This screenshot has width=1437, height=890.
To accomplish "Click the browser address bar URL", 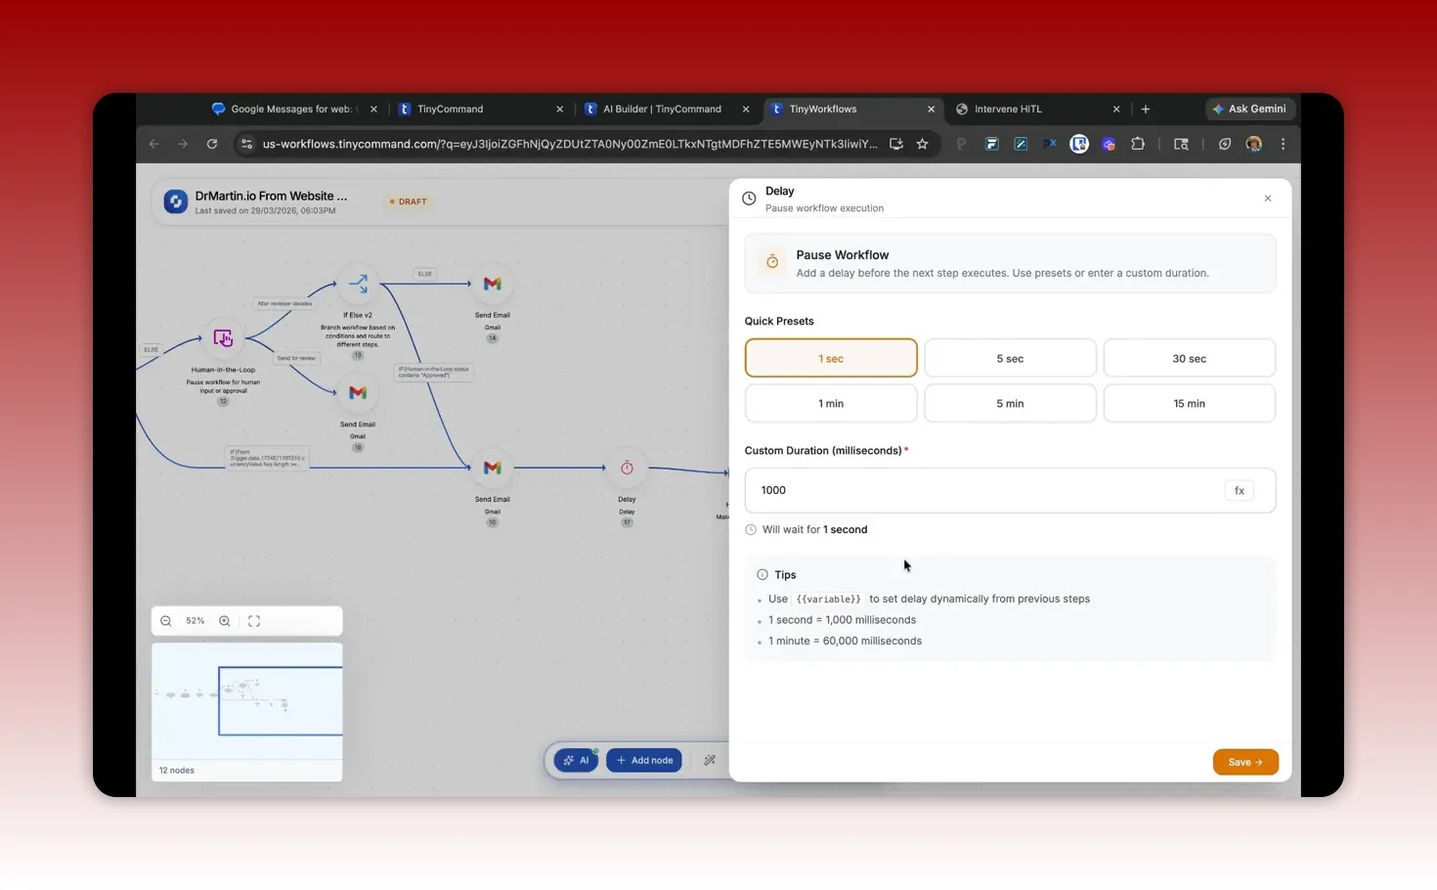I will [x=570, y=144].
